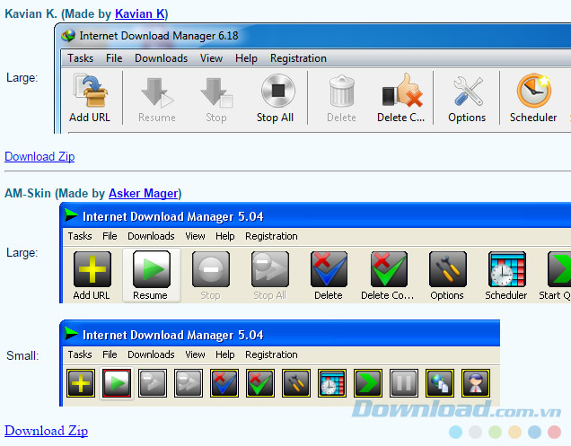Click yellow plus icon in small AM-Skin toolbar
The width and height of the screenshot is (571, 446).
coord(81,383)
